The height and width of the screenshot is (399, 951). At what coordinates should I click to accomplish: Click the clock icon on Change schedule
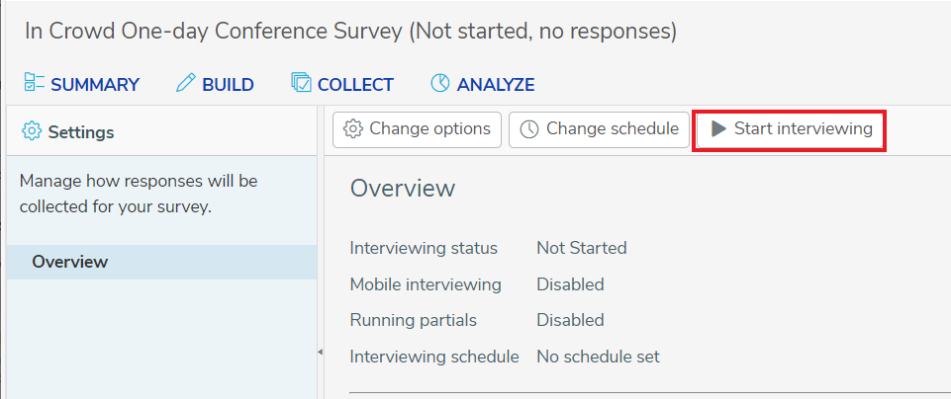pyautogui.click(x=529, y=129)
